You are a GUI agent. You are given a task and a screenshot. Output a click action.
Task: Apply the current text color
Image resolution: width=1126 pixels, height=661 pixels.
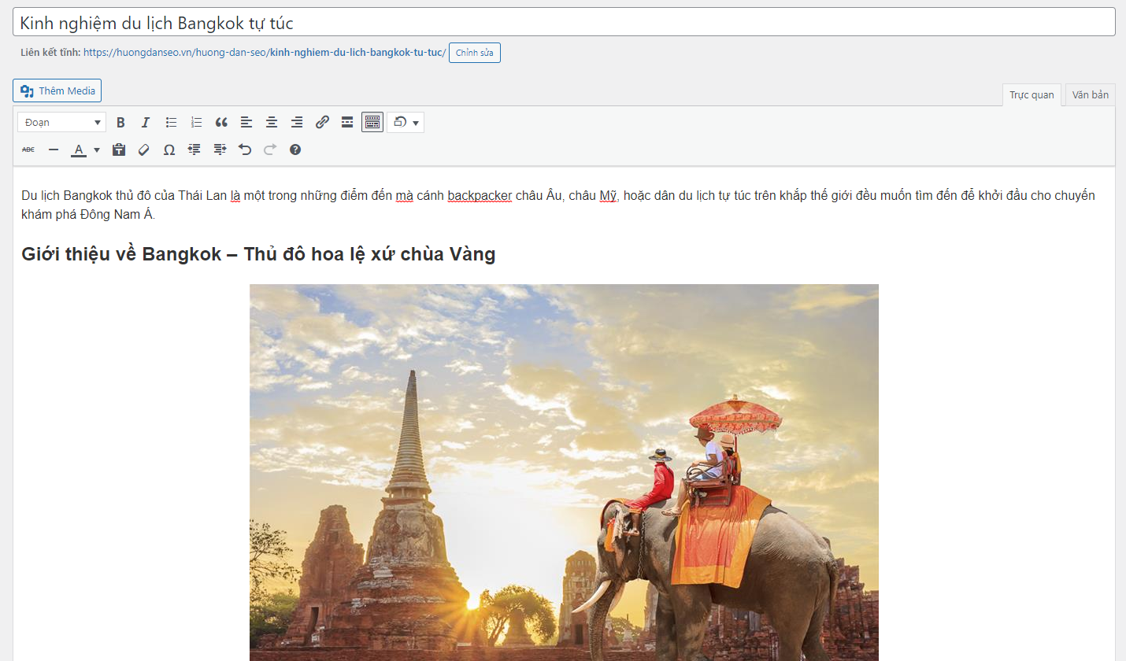pos(79,150)
